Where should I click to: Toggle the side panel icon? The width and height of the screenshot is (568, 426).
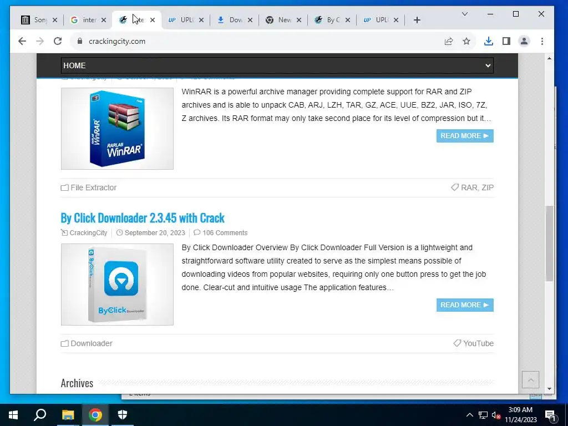tap(506, 41)
